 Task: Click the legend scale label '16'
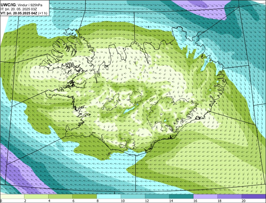coord(195,201)
